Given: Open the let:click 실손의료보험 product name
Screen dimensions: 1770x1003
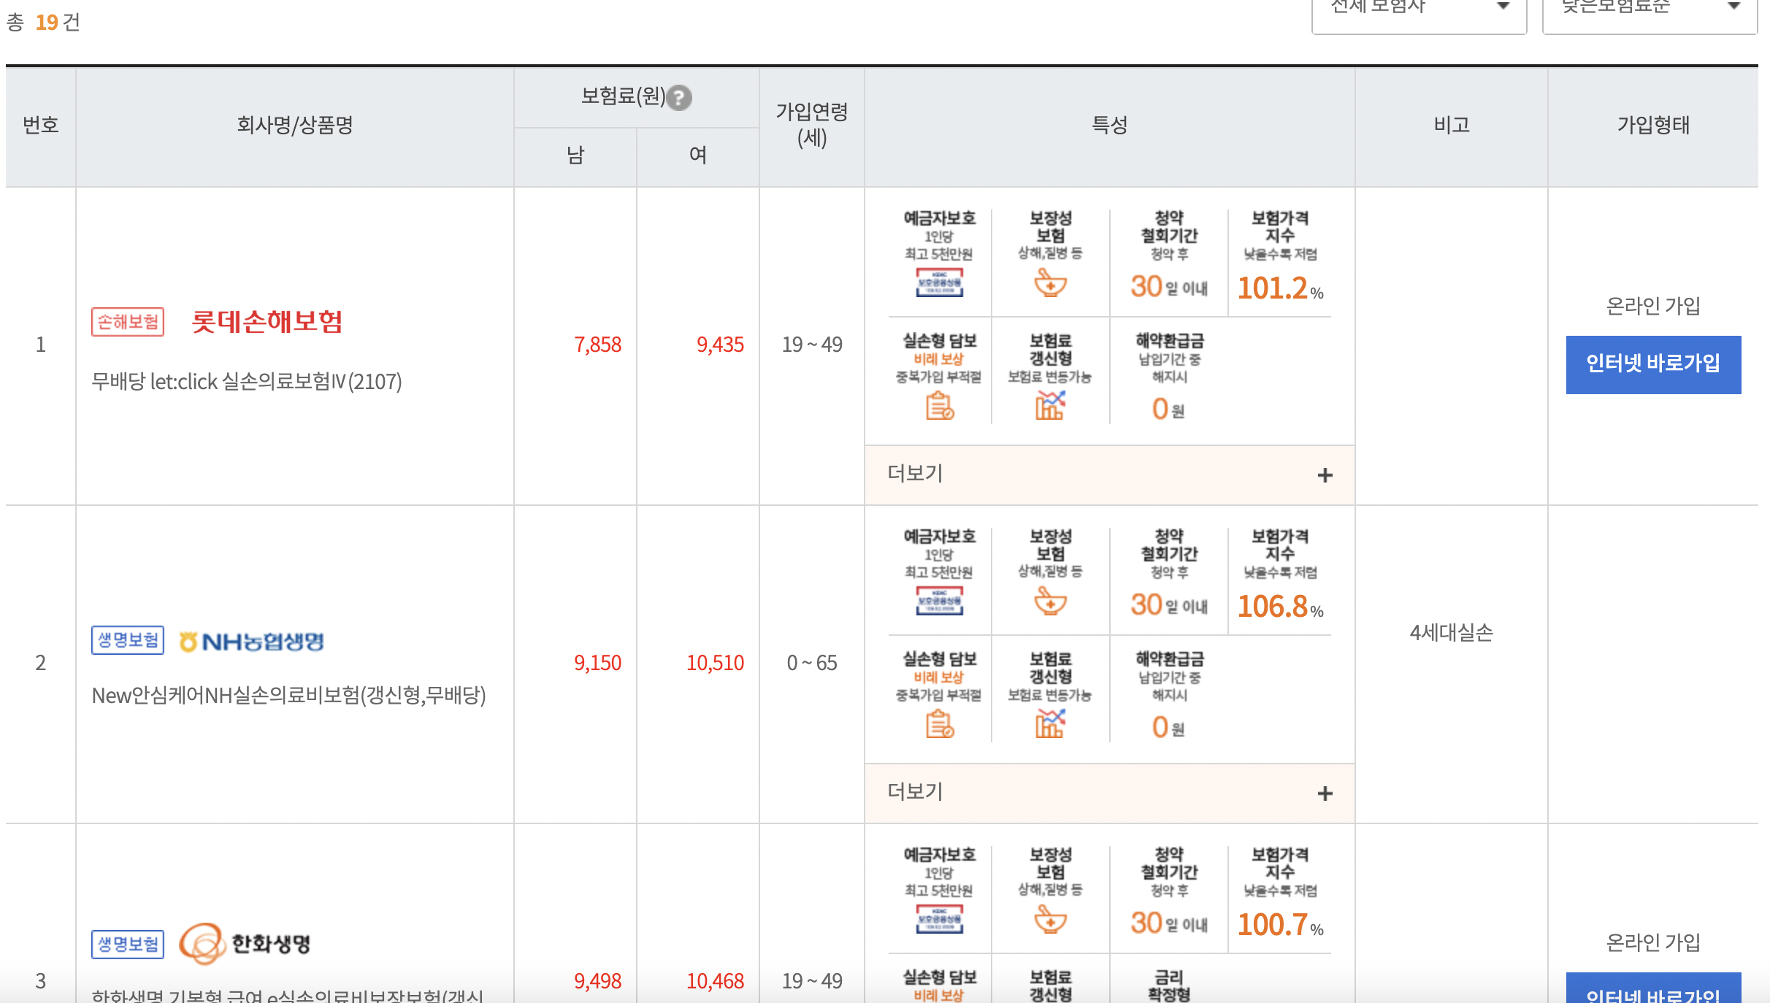Looking at the screenshot, I should tap(247, 382).
